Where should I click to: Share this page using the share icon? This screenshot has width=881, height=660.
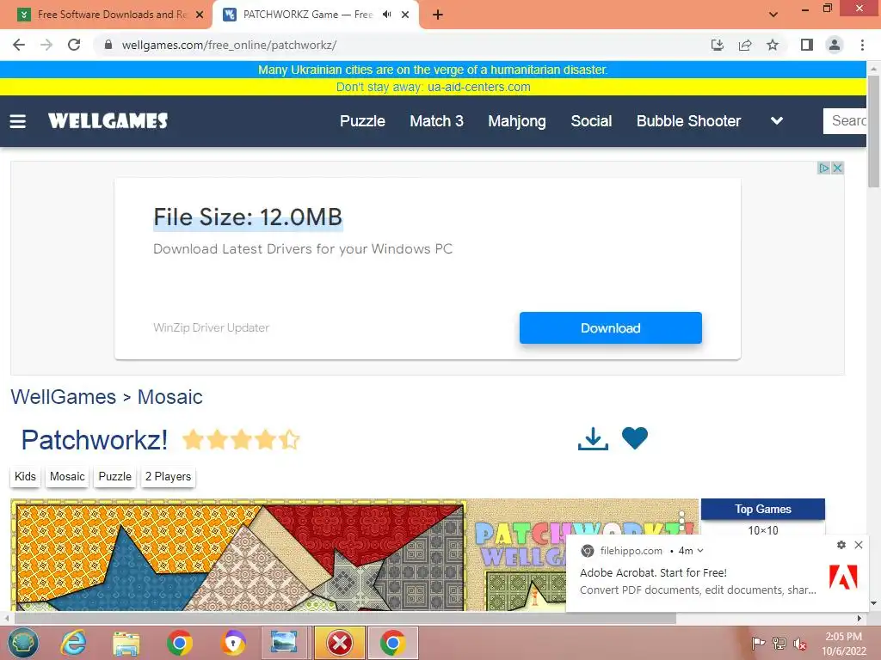coord(745,45)
